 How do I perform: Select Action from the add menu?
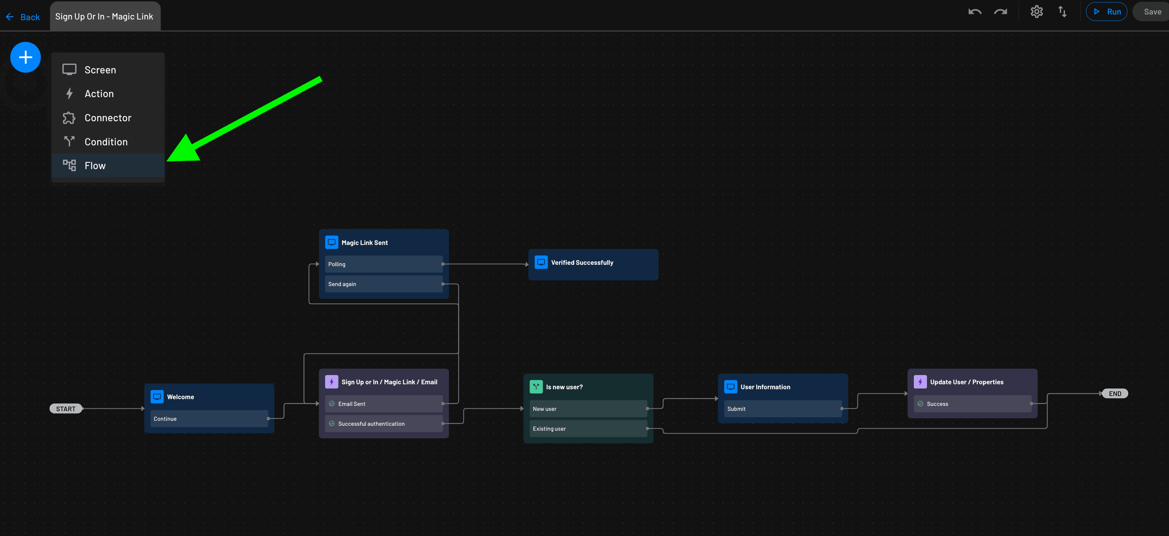pyautogui.click(x=99, y=94)
